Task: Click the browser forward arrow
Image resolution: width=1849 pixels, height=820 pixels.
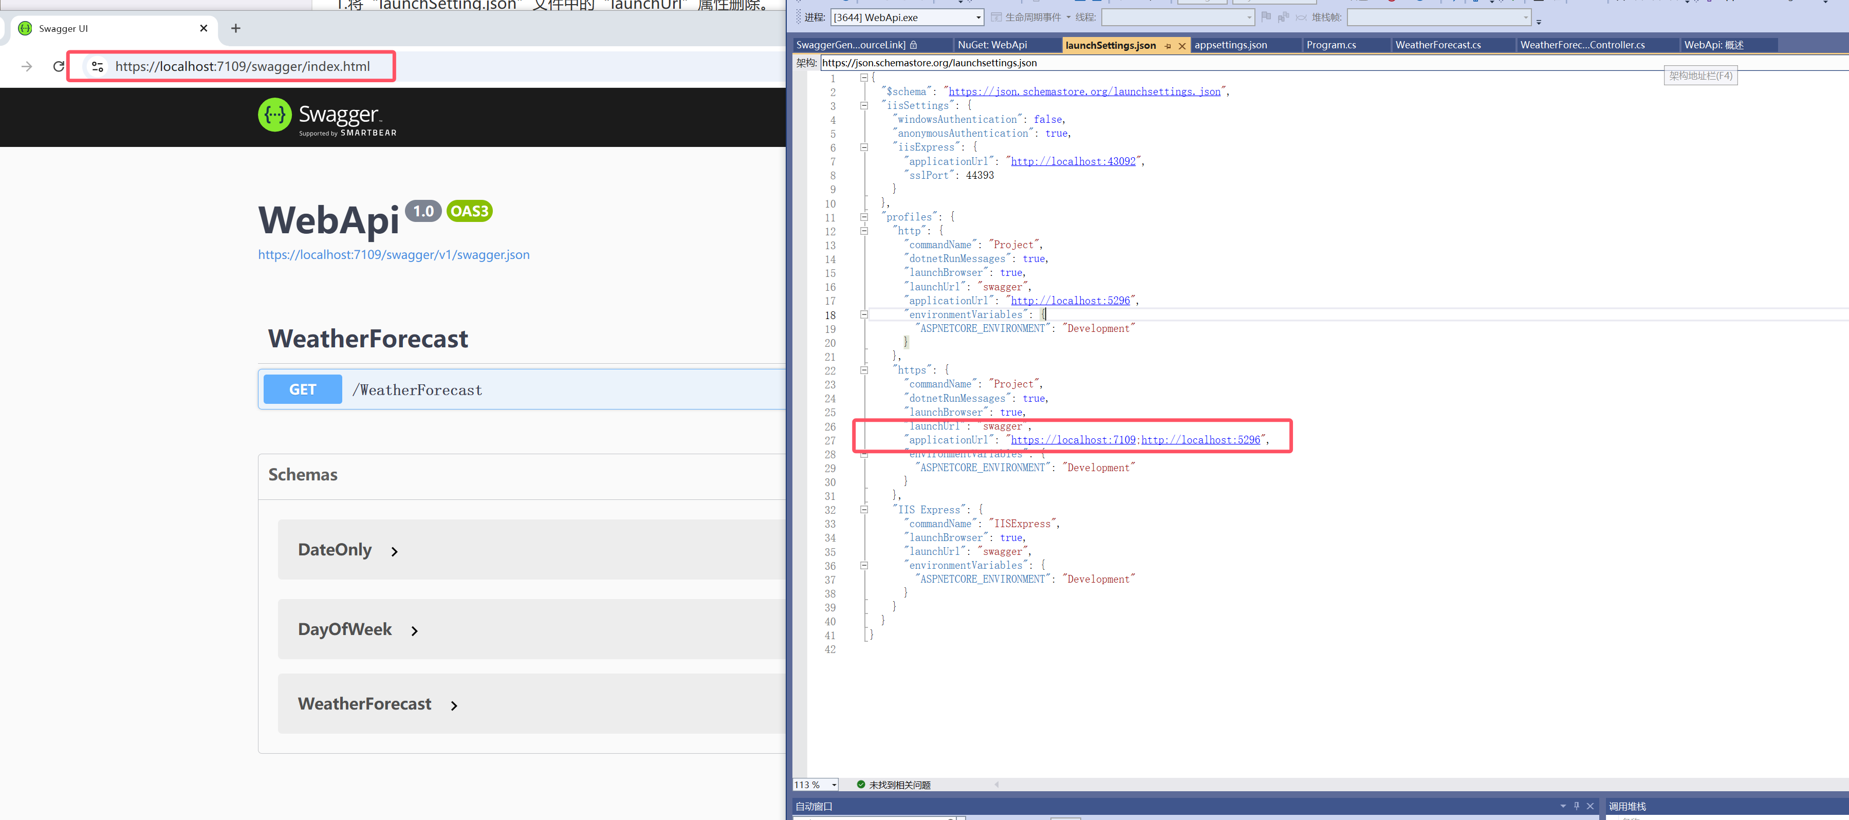Action: pos(27,67)
